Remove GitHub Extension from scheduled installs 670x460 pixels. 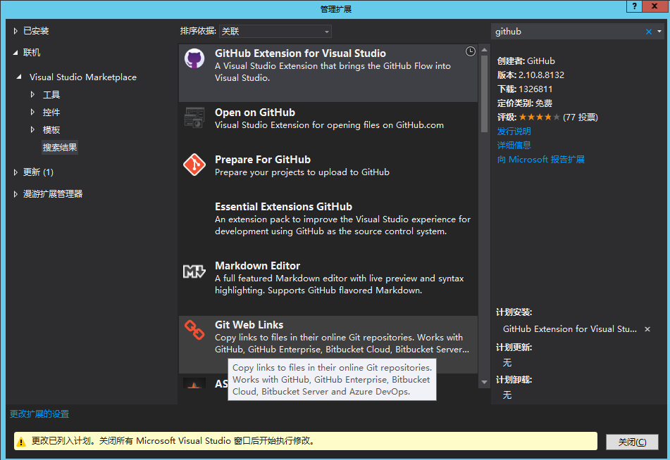click(x=647, y=329)
